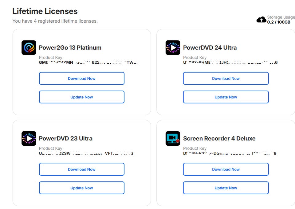Click the PowerDVD 24 Ultra title
This screenshot has width=295, height=209.
210,47
